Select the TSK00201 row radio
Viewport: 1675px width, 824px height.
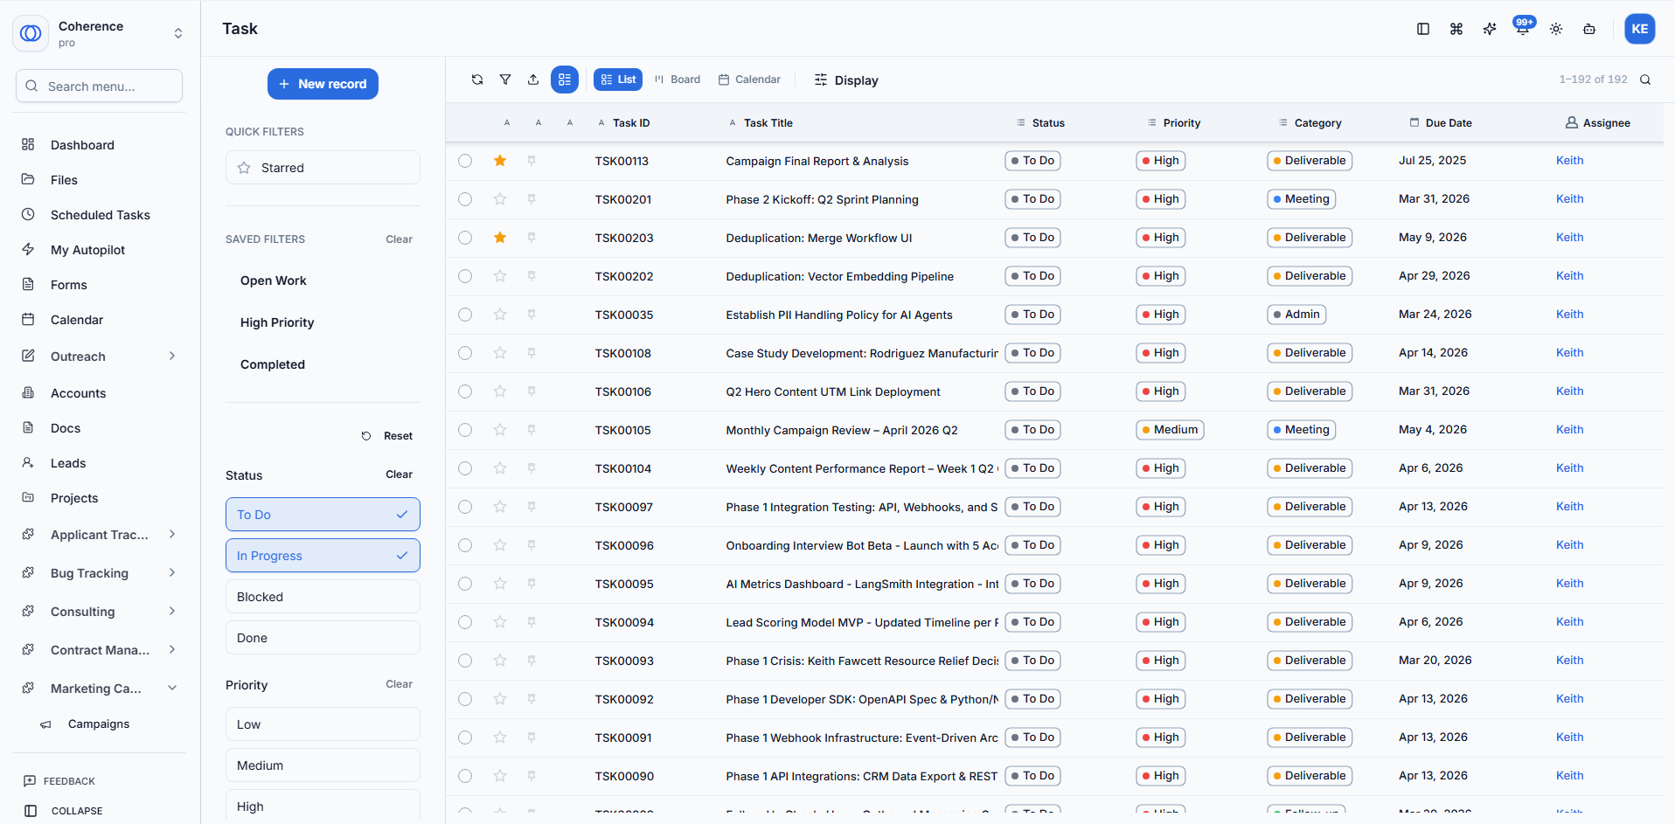click(465, 199)
